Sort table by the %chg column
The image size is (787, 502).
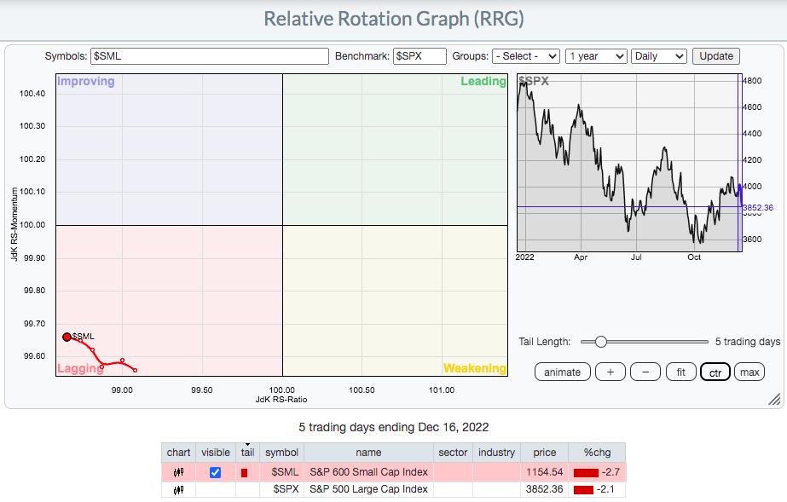(594, 453)
